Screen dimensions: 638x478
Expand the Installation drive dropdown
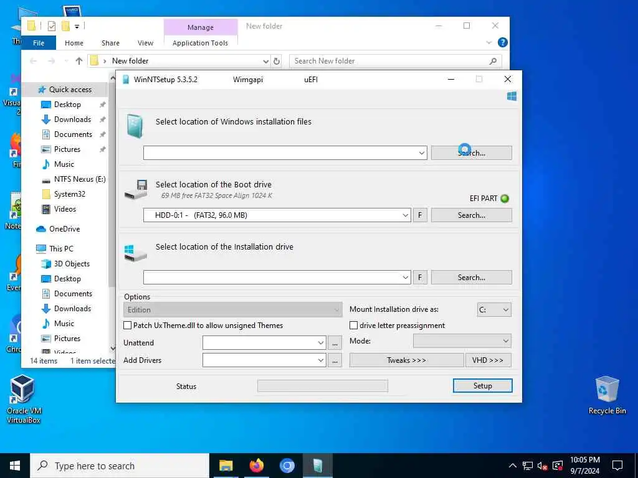coord(405,277)
